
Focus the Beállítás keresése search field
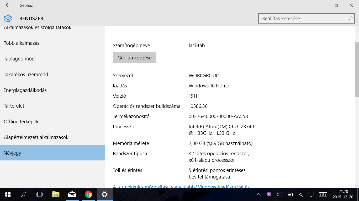coord(307,19)
